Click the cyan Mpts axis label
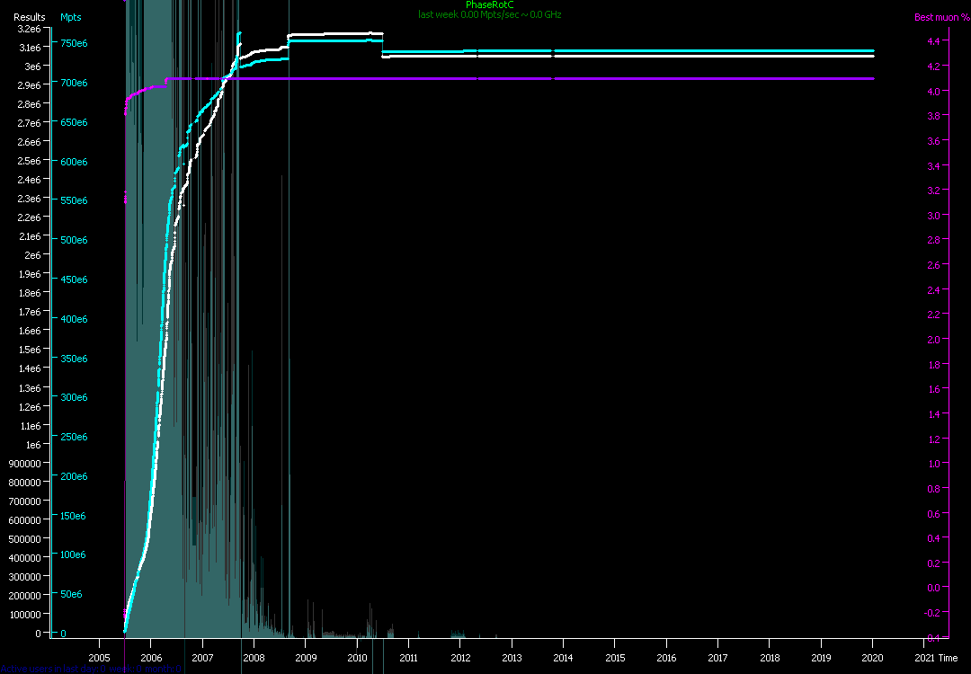 [x=70, y=17]
